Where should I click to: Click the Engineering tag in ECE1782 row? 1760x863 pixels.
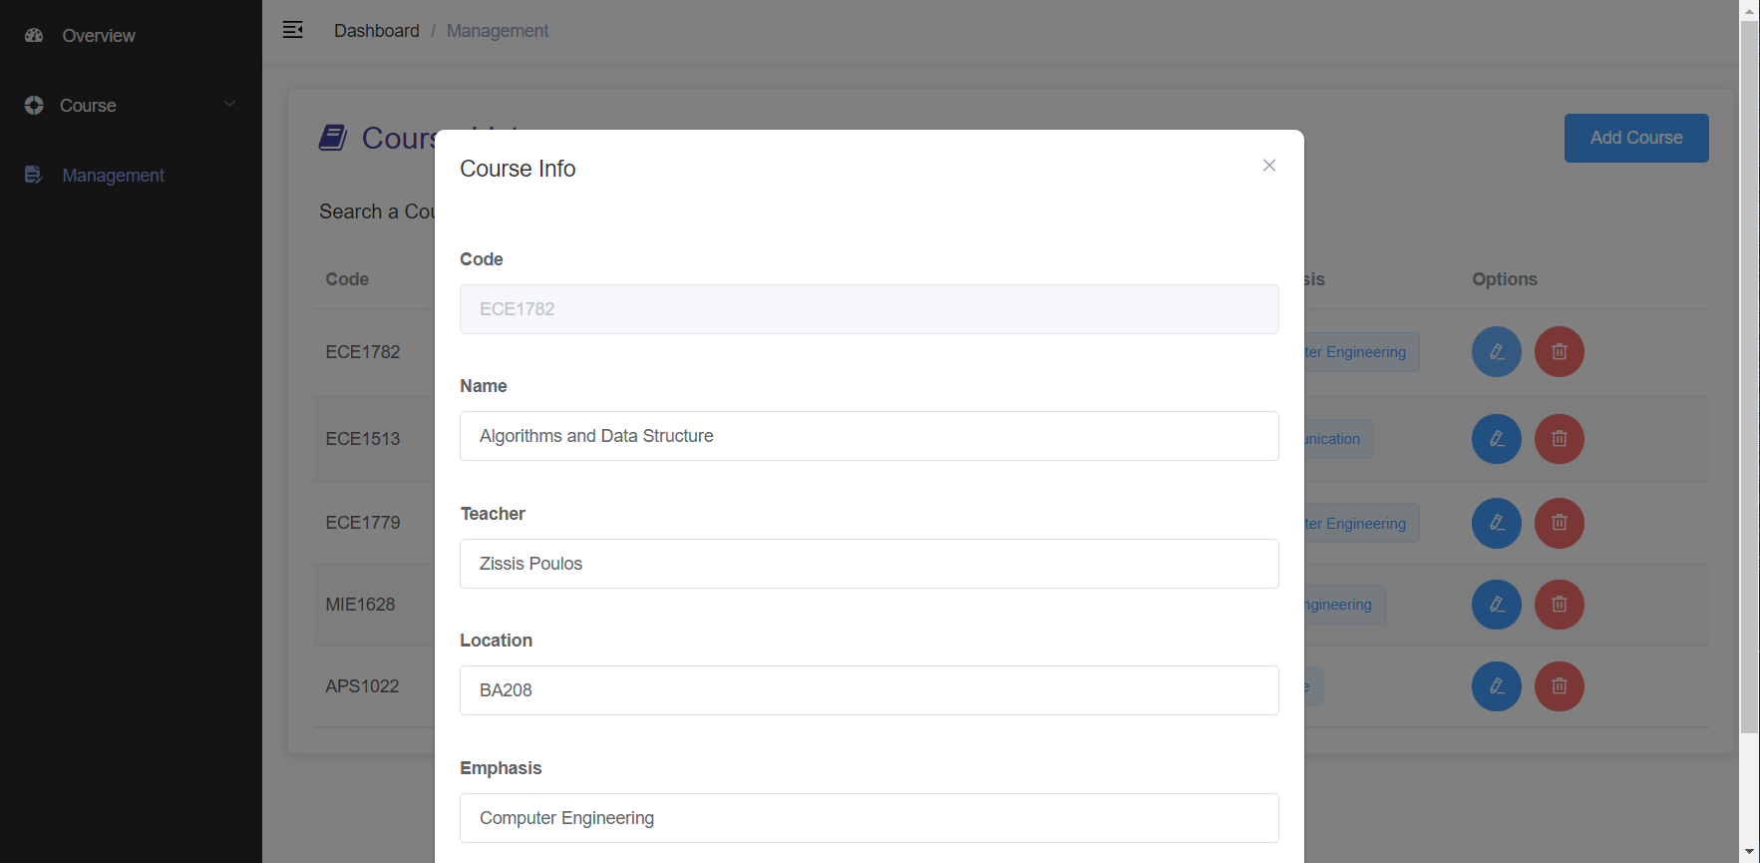point(1361,352)
